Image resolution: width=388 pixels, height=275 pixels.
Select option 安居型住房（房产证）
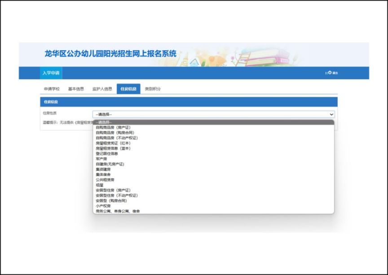pos(214,190)
